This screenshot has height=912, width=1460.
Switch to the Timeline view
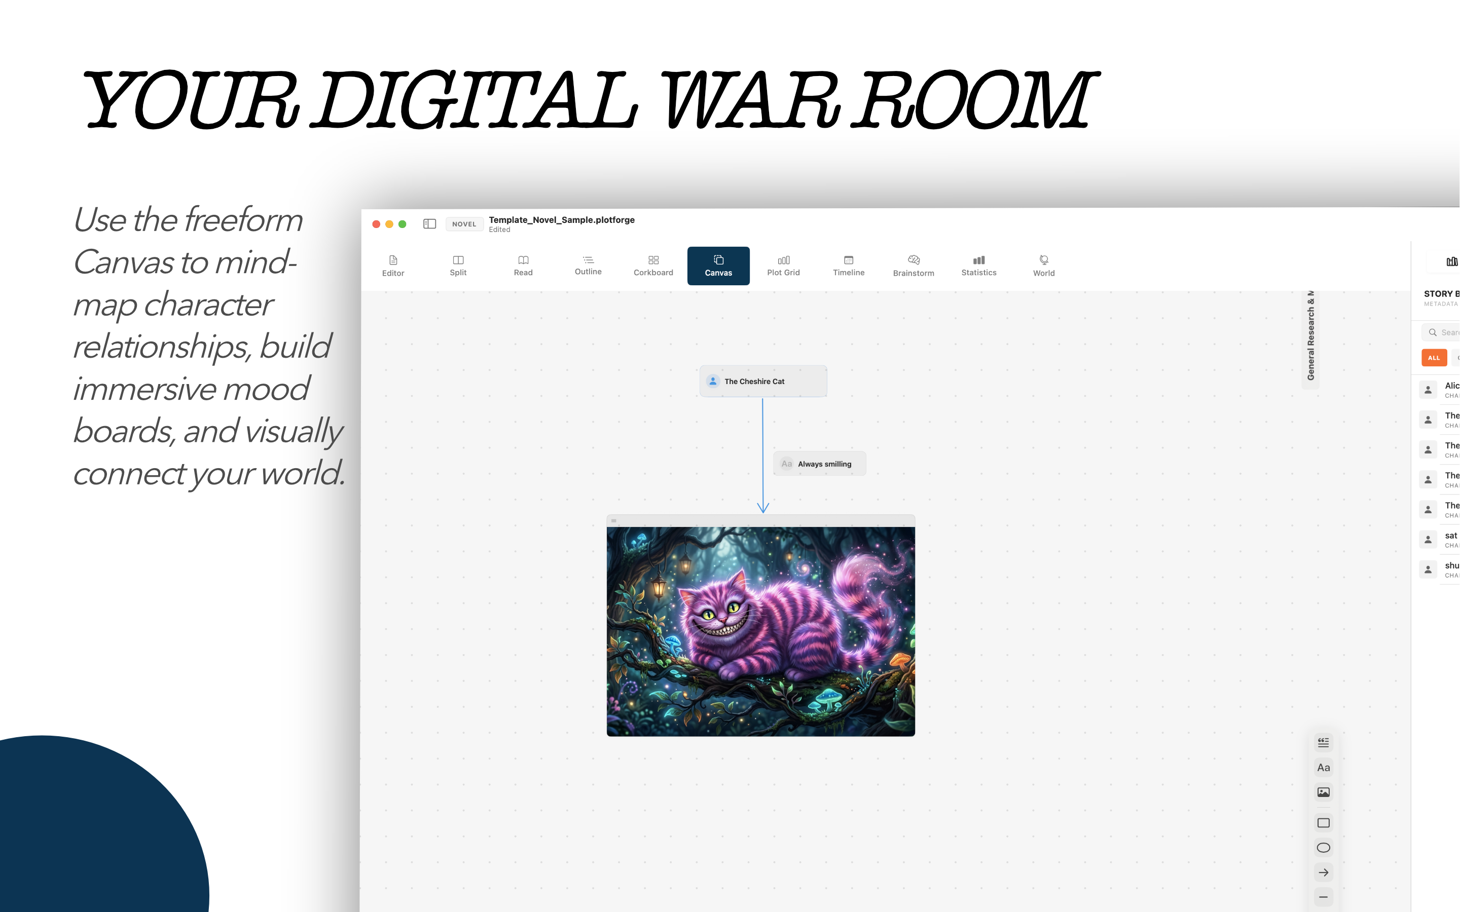point(848,266)
